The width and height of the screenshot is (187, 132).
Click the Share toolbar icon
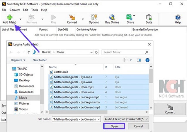(129, 17)
